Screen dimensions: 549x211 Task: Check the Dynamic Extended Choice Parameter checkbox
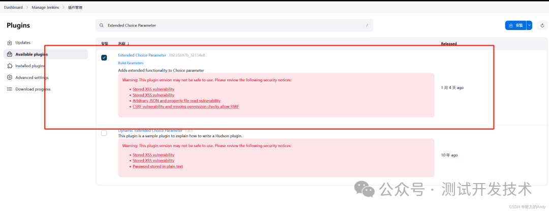click(x=104, y=133)
